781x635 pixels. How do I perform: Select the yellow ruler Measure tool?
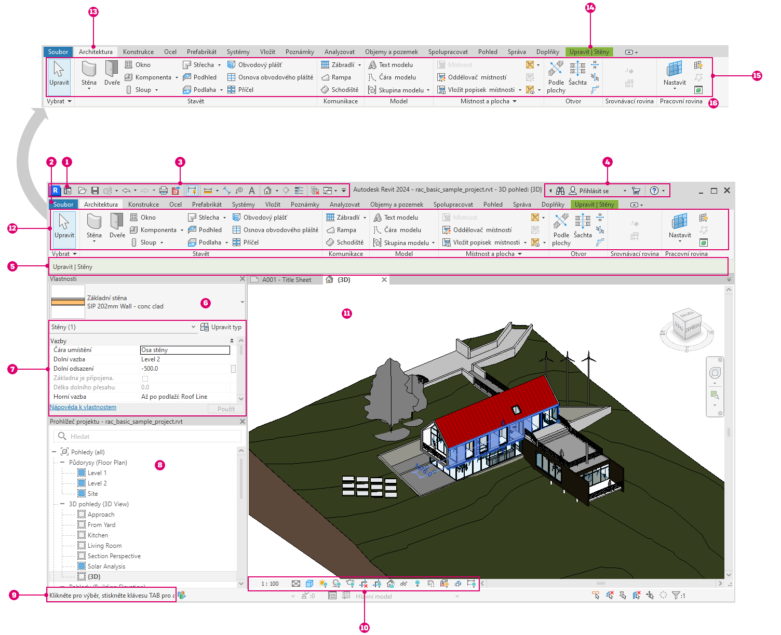click(208, 191)
